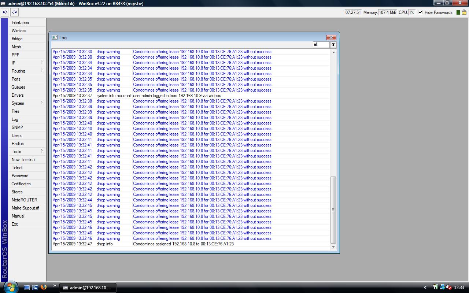Click the network connection tray icon

(x=442, y=288)
